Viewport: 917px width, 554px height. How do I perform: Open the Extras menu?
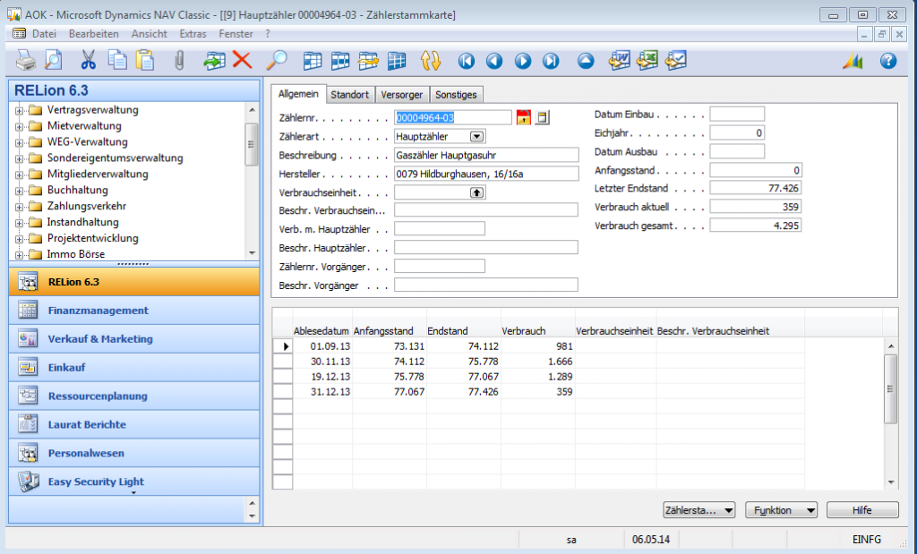pyautogui.click(x=193, y=34)
